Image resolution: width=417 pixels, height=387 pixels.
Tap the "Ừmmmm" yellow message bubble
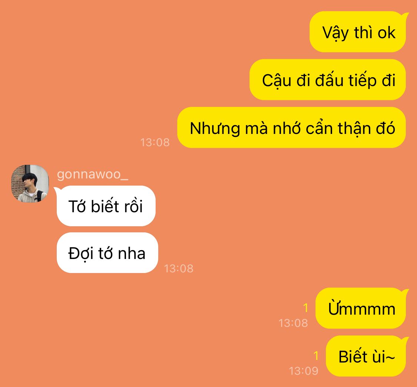361,308
